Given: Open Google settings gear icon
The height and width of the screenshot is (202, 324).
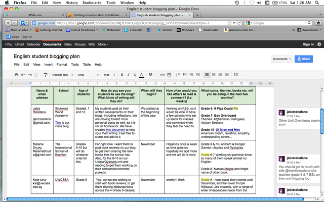Looking at the screenshot, I should pyautogui.click(x=319, y=44).
